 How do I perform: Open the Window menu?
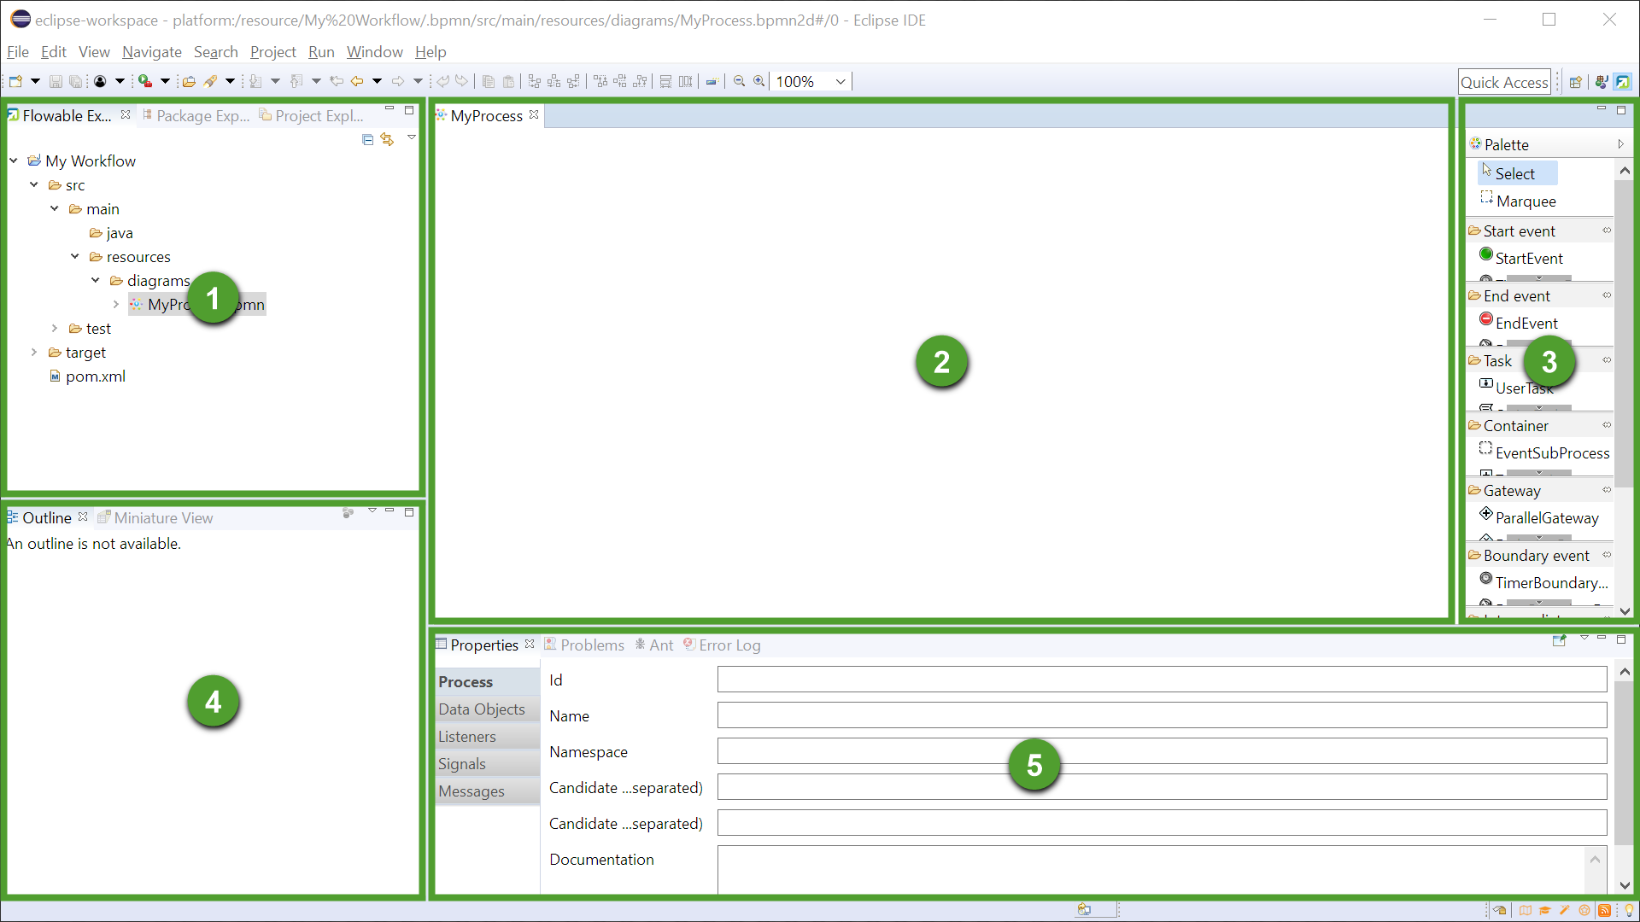pos(374,52)
